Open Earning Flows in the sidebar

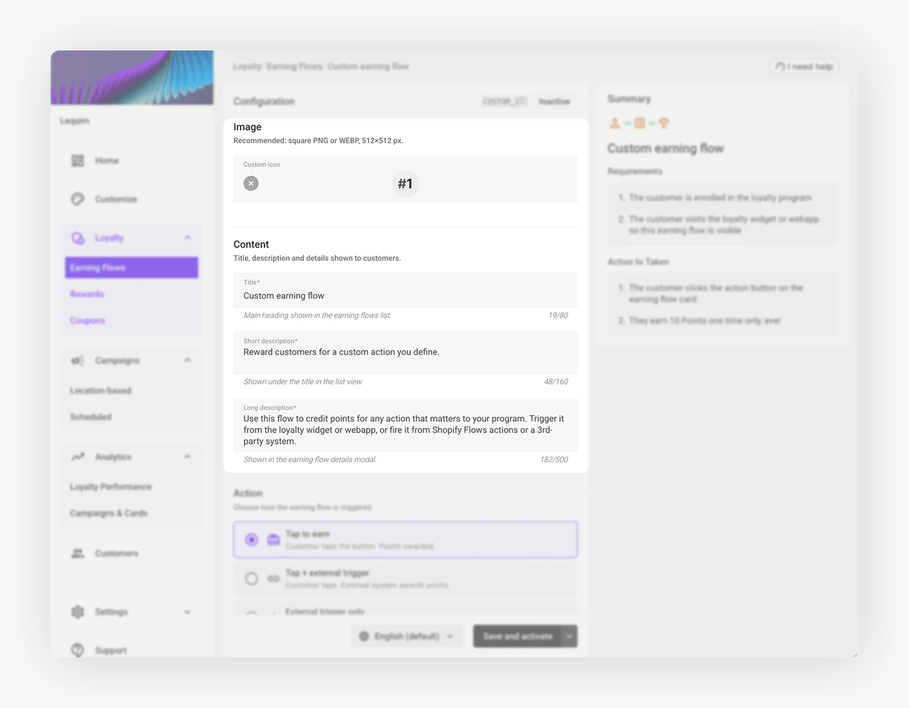[132, 268]
